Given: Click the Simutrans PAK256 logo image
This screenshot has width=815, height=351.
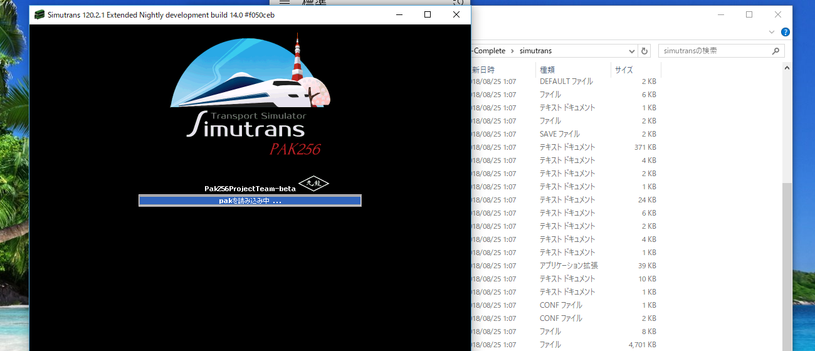Looking at the screenshot, I should point(251,94).
